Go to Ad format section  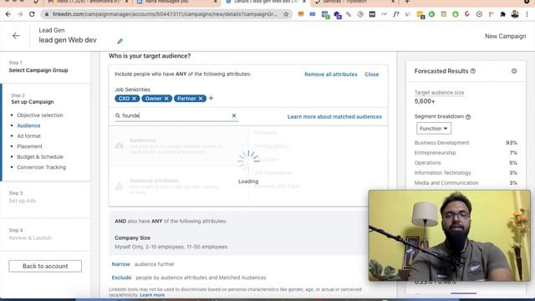point(28,135)
